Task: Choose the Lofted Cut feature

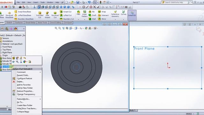Action: (66, 15)
